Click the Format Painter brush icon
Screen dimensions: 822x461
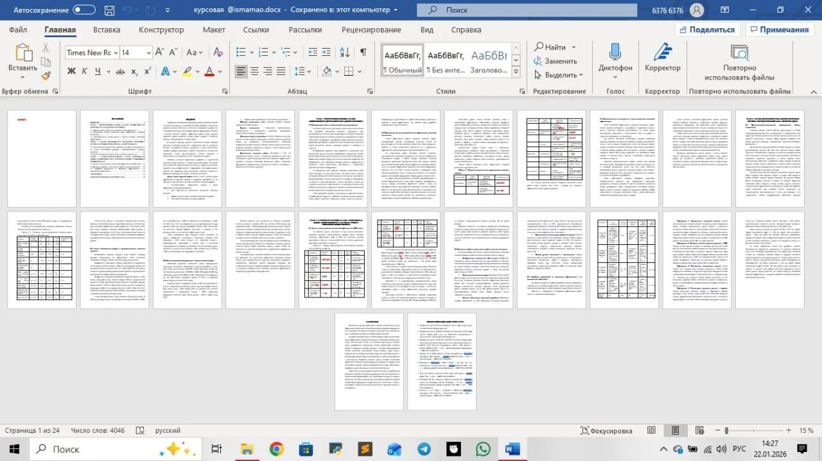[46, 76]
